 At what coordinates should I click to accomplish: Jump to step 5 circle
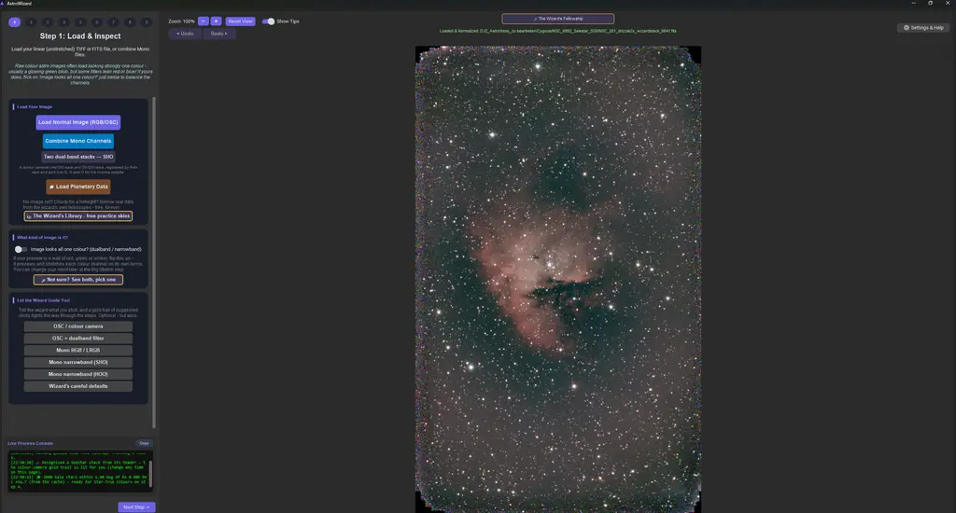(x=80, y=22)
